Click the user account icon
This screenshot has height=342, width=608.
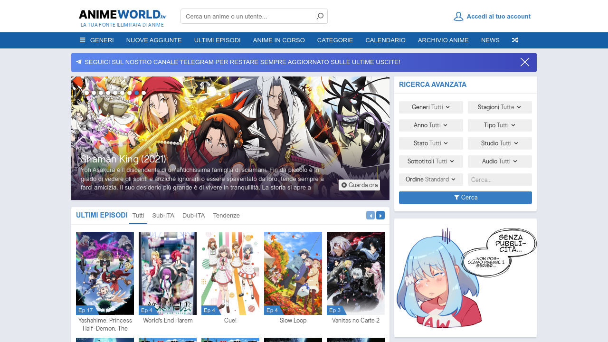(458, 16)
